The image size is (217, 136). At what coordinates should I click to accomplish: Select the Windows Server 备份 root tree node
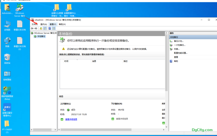pyautogui.click(x=45, y=33)
